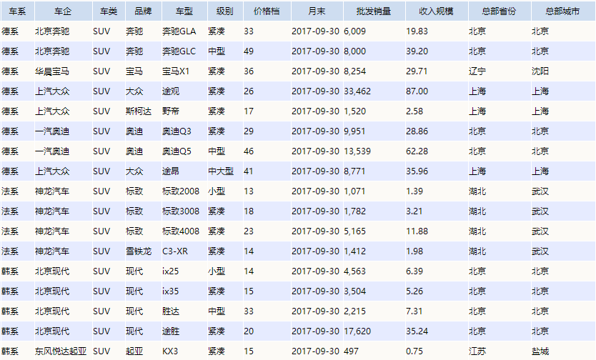Image resolution: width=596 pixels, height=360 pixels.
Task: Click the 车型 column header
Action: point(184,11)
